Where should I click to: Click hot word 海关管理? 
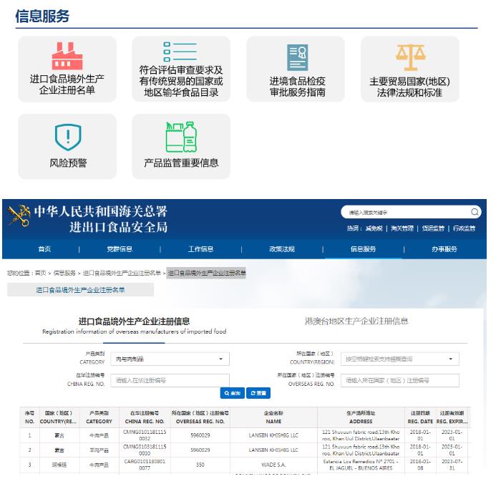402,228
